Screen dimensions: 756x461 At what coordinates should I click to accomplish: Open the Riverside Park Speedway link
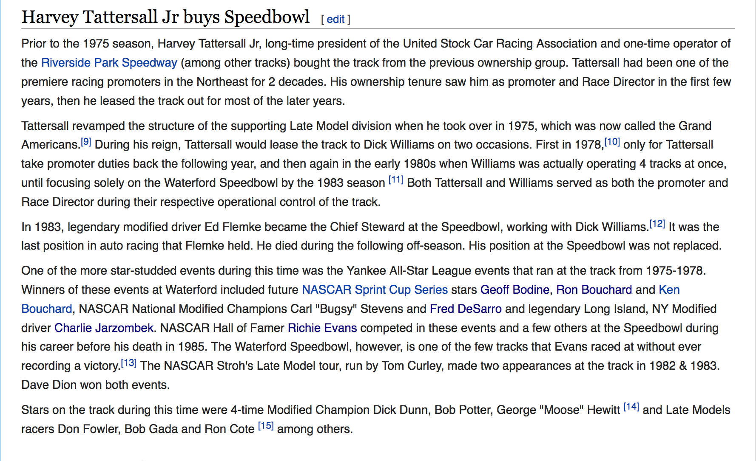point(109,62)
